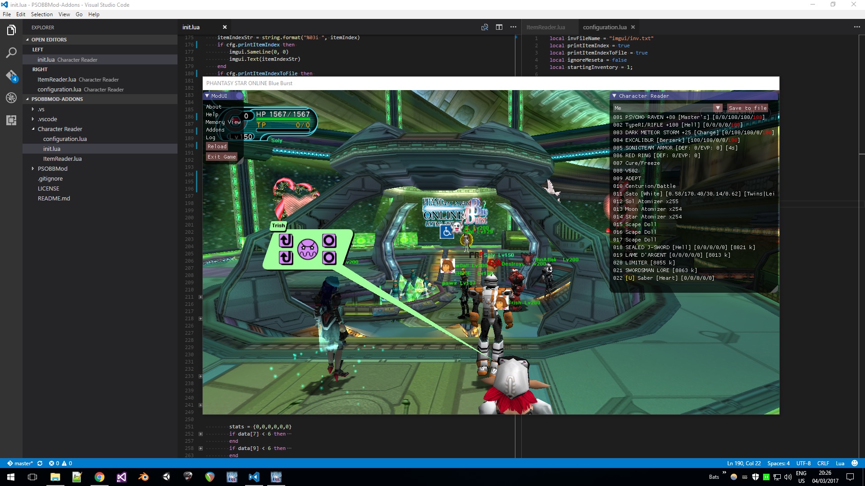Viewport: 865px width, 486px height.
Task: Click Spaces: 4 indentation setting
Action: click(778, 463)
